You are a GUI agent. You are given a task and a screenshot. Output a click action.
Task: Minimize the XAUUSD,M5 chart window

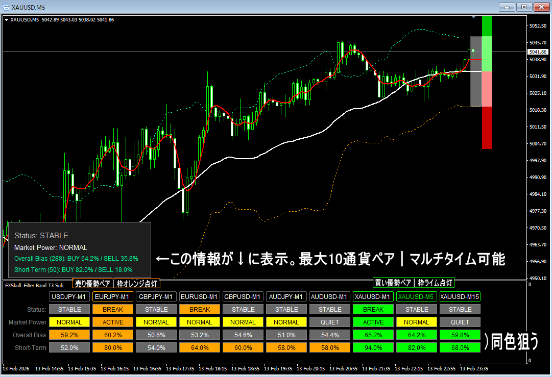pos(507,7)
